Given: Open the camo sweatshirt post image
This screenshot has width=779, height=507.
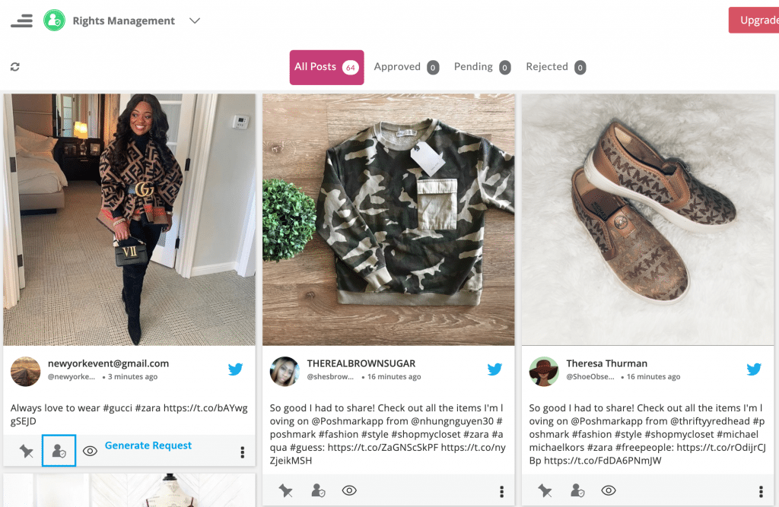Looking at the screenshot, I should (389, 219).
